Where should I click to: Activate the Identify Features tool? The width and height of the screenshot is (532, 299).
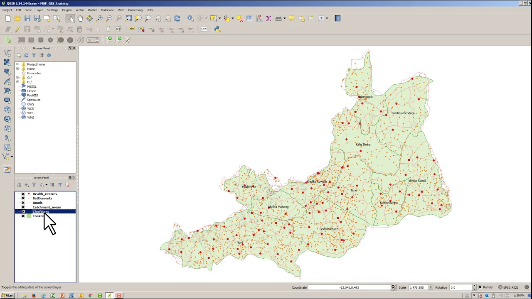[x=190, y=18]
